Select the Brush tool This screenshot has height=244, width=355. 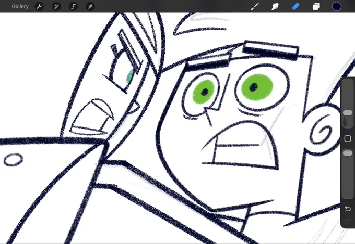(255, 6)
